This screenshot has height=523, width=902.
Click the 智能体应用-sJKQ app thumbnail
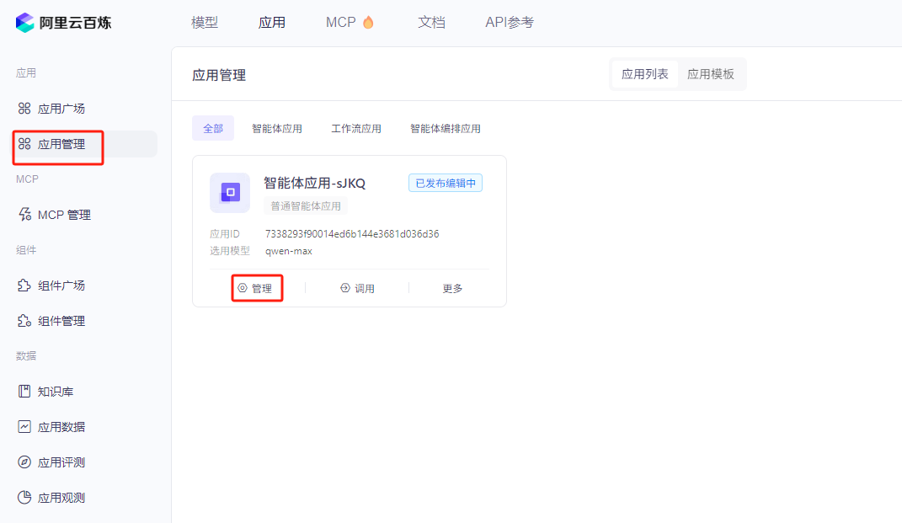230,193
